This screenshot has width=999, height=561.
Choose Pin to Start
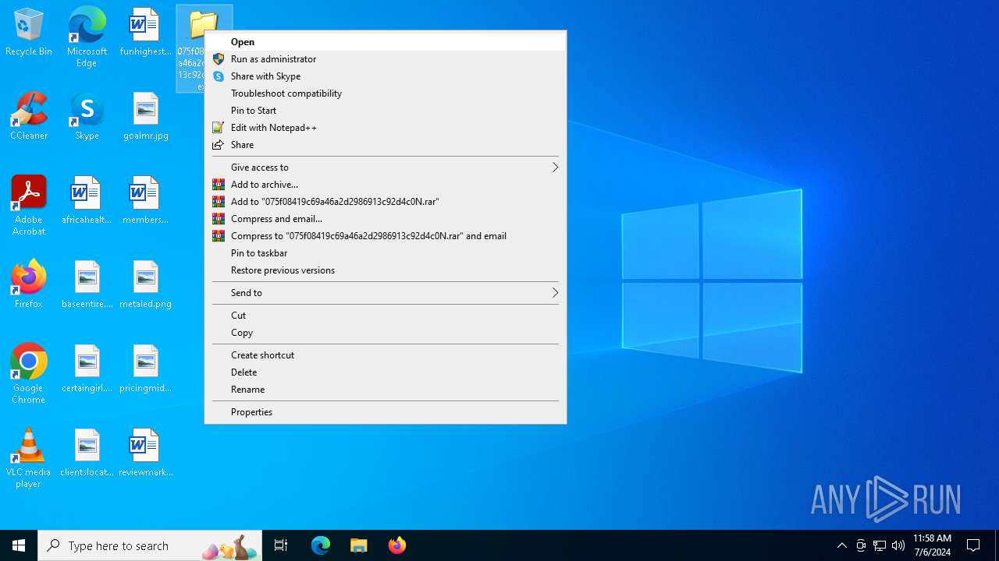[x=386, y=111]
